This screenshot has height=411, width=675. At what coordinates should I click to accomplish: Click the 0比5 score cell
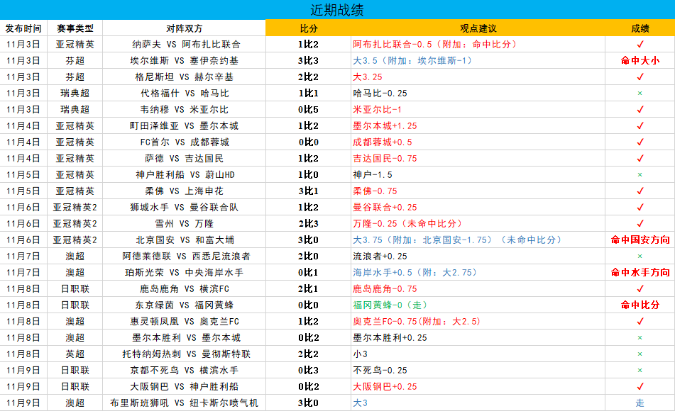(308, 109)
